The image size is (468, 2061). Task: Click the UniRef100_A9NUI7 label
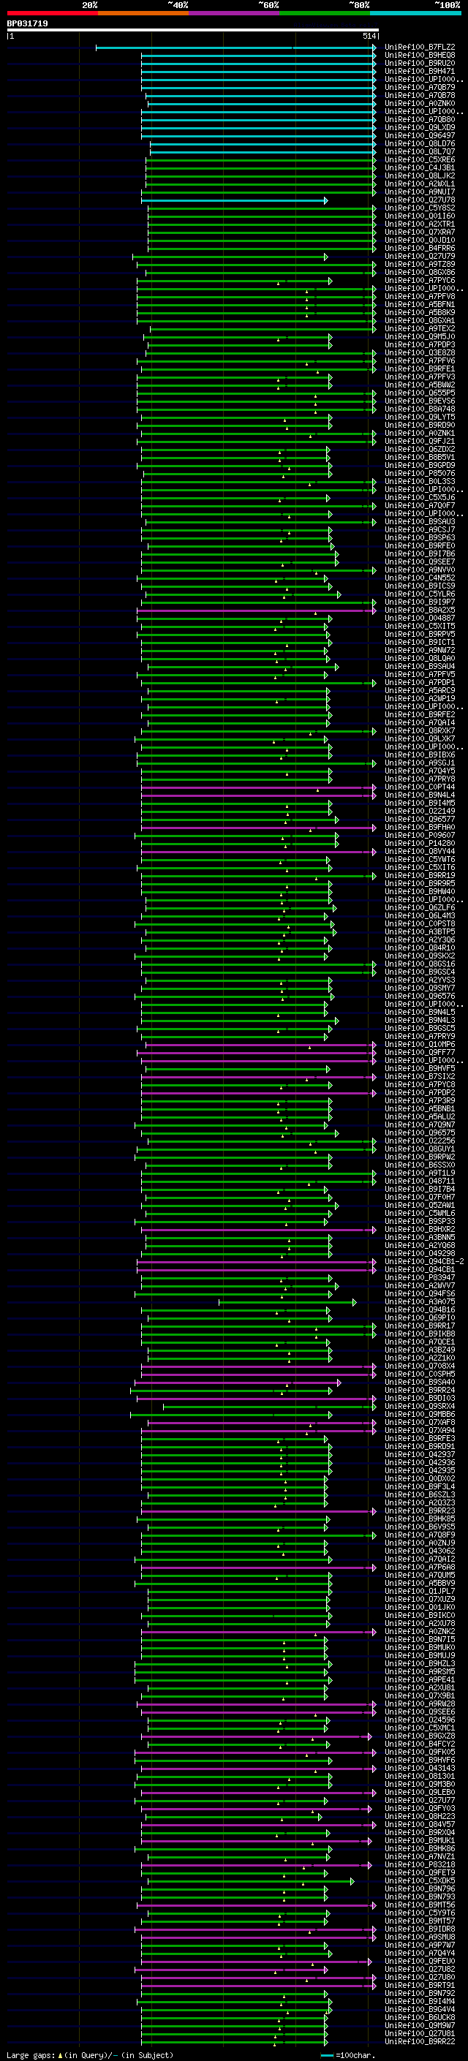(419, 192)
